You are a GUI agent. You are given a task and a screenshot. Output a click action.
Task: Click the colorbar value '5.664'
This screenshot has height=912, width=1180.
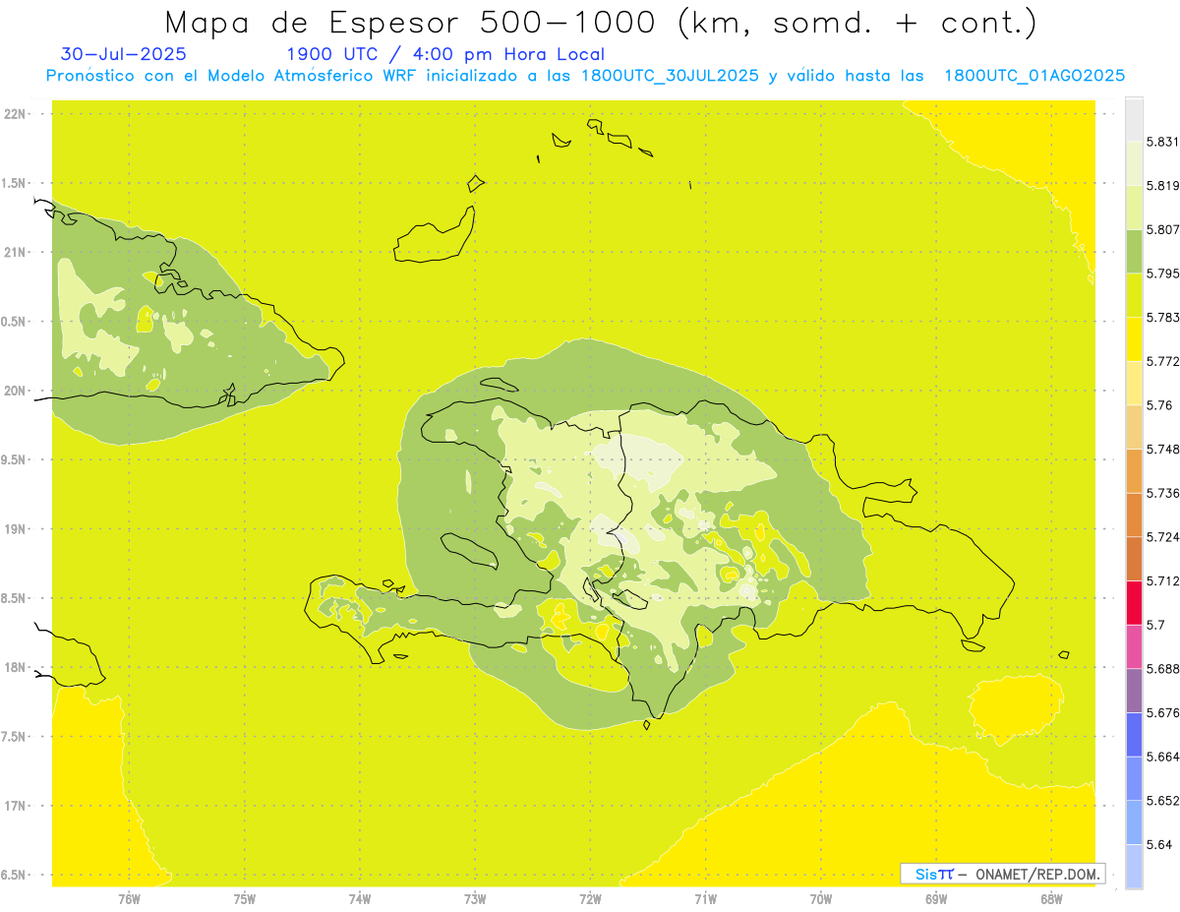tap(1162, 757)
